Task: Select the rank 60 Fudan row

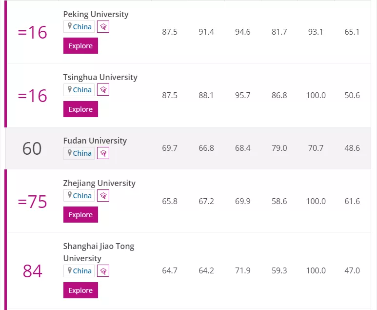Action: 188,148
